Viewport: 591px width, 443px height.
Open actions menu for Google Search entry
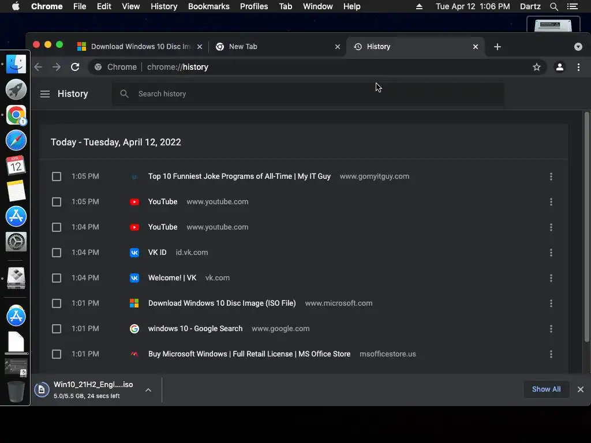click(x=551, y=329)
